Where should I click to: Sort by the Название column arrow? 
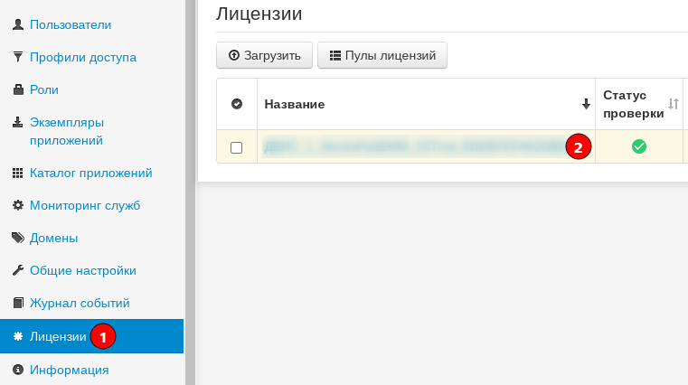pyautogui.click(x=586, y=105)
